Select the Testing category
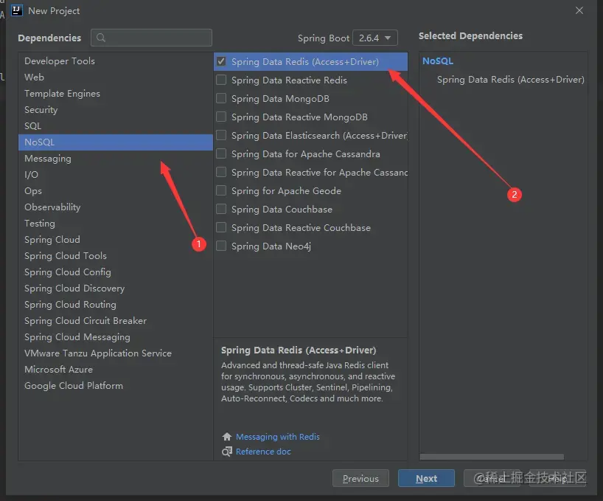Viewport: 603px width, 501px height. pos(116,223)
